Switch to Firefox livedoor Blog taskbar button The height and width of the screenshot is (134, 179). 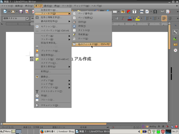57,131
